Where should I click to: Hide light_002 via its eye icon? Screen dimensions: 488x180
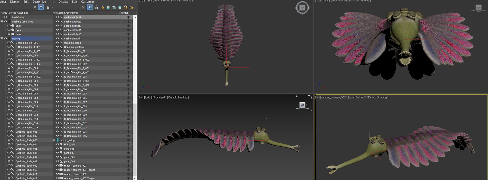[57, 153]
